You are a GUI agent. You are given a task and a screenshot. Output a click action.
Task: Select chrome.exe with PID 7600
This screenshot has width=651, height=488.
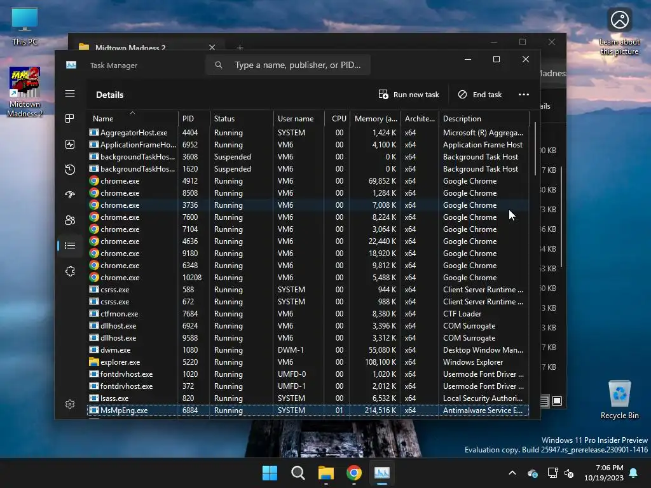[308, 217]
